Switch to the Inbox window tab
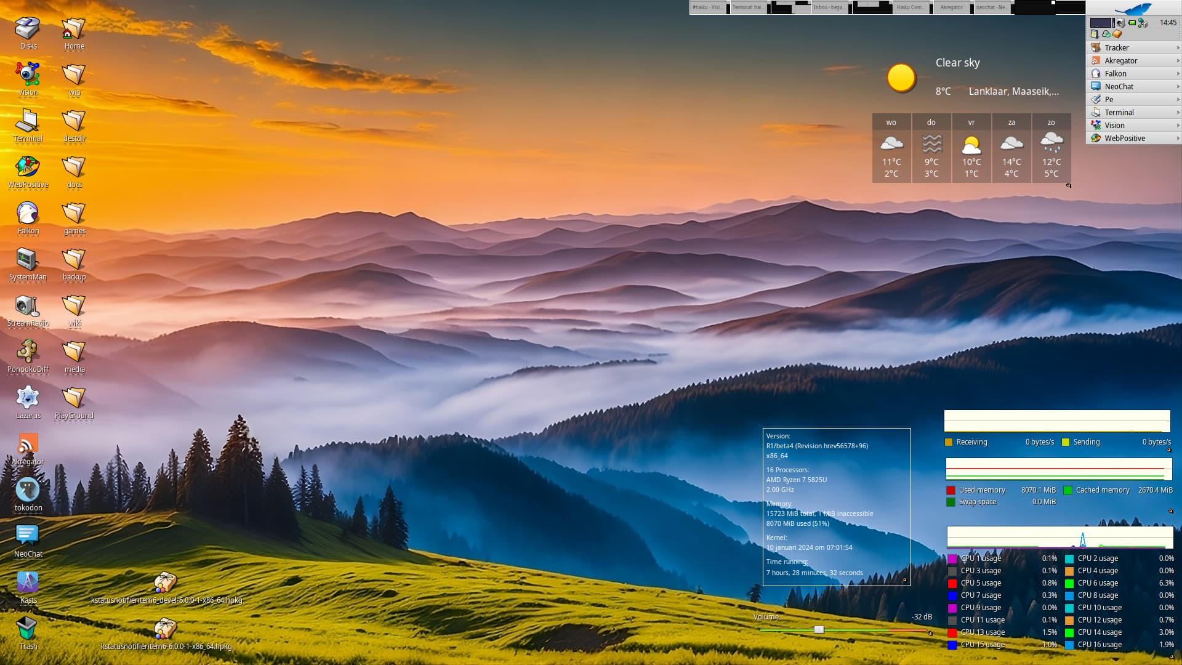 [x=828, y=7]
